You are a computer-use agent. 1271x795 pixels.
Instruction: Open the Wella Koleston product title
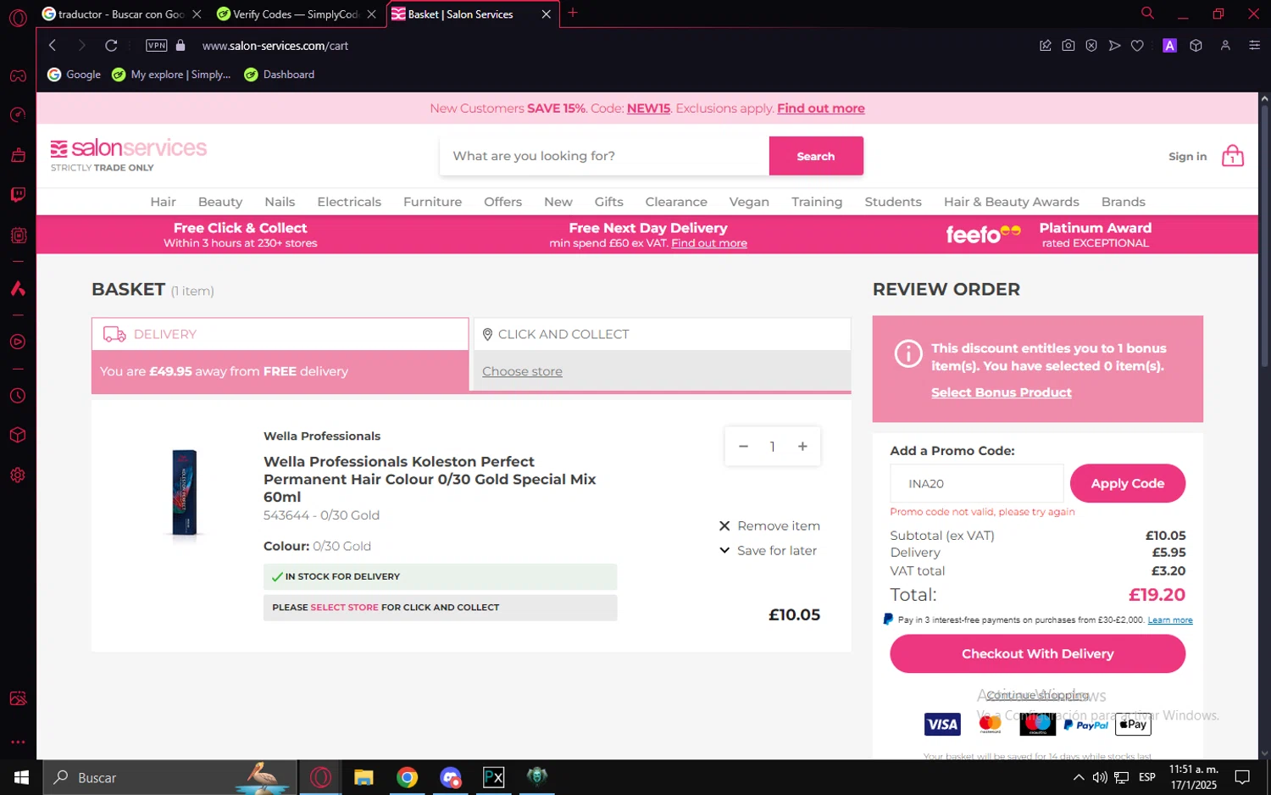coord(430,479)
